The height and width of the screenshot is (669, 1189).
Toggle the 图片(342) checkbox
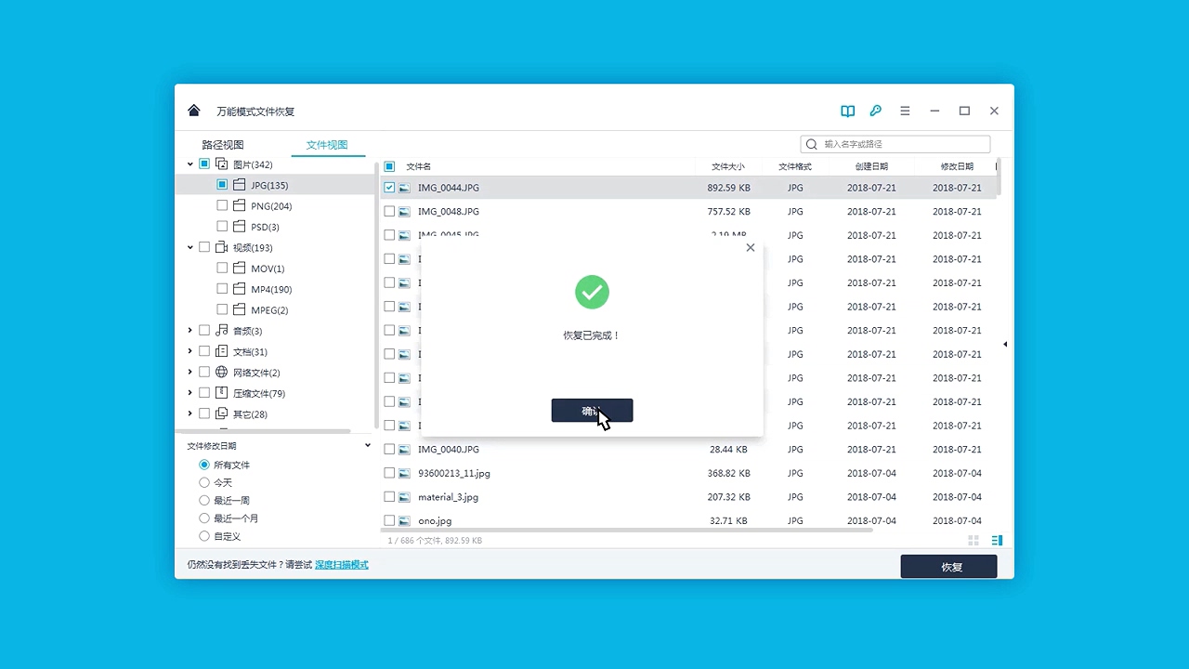pyautogui.click(x=204, y=164)
